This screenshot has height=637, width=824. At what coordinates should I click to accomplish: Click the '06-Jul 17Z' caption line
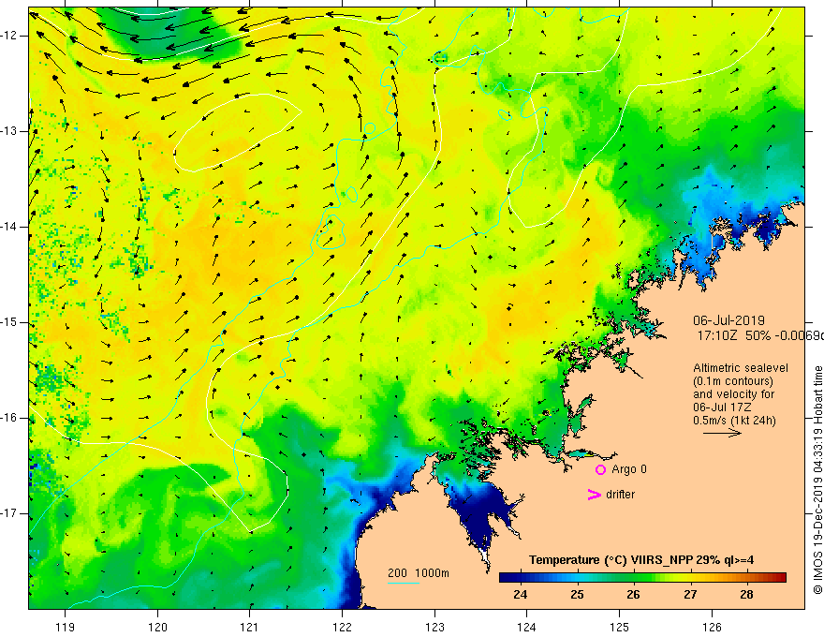(722, 407)
